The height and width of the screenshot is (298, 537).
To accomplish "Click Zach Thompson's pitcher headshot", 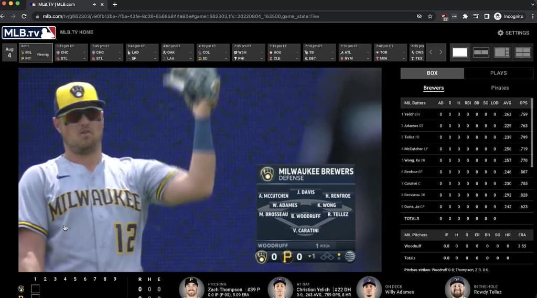I will pos(191,288).
